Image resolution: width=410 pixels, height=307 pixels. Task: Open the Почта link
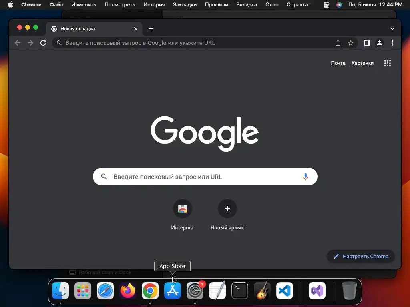(x=338, y=63)
